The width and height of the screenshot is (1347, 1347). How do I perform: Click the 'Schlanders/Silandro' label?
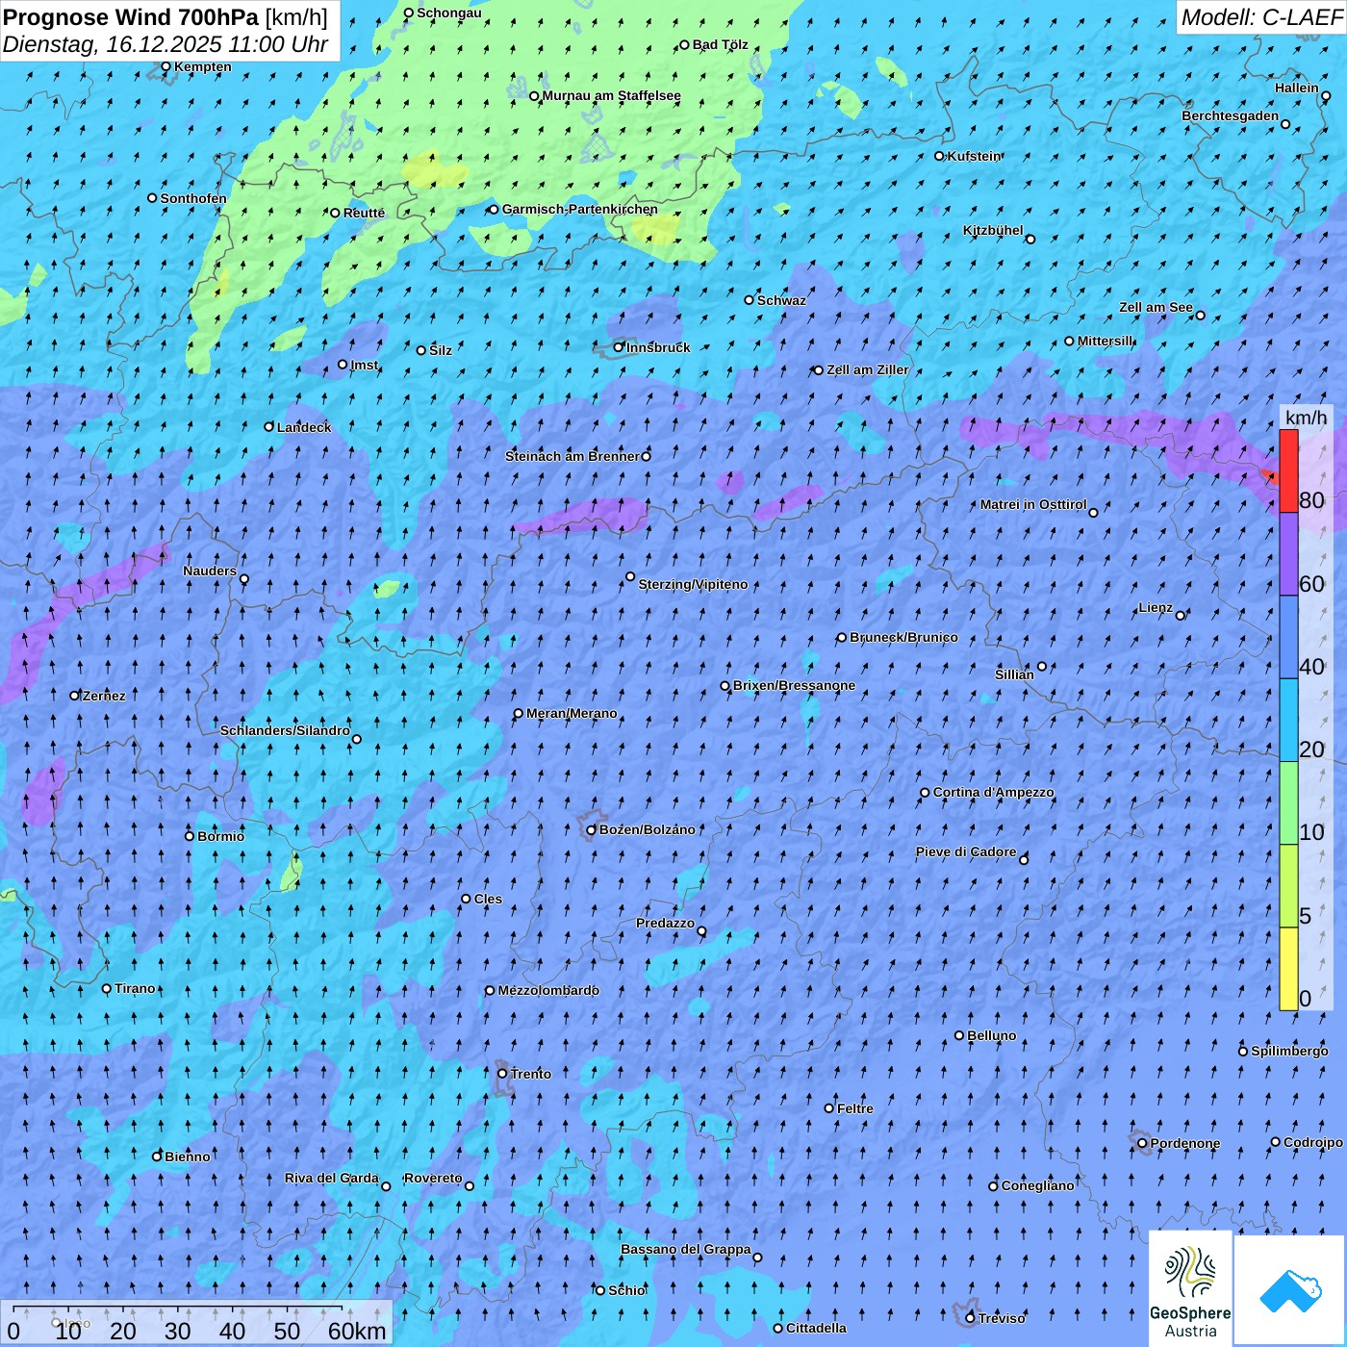(285, 730)
